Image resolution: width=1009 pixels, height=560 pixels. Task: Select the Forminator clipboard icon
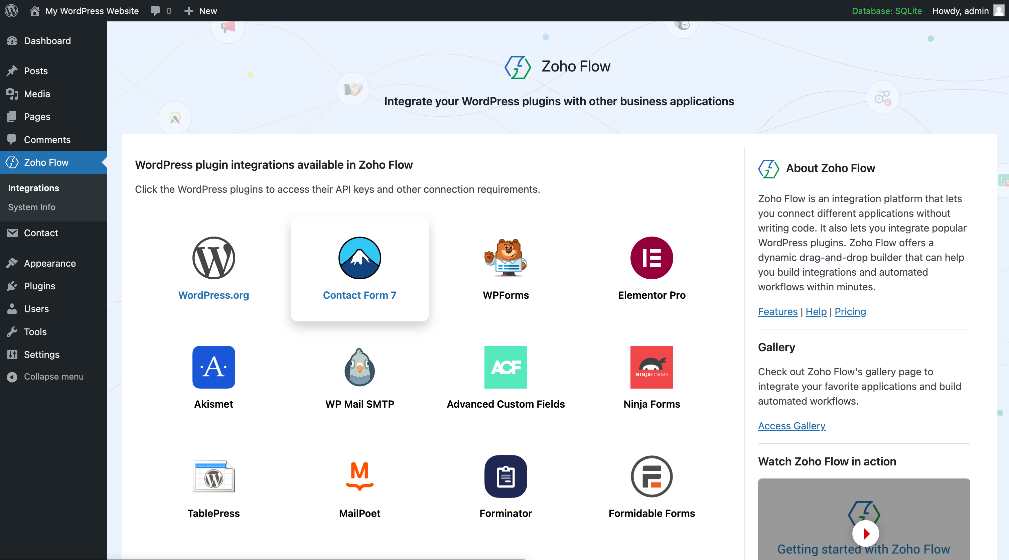[506, 476]
